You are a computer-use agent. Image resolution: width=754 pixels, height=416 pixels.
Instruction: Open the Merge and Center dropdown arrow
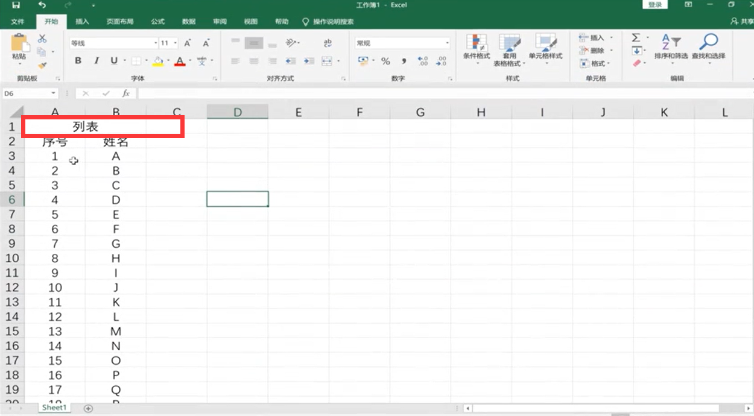(338, 61)
